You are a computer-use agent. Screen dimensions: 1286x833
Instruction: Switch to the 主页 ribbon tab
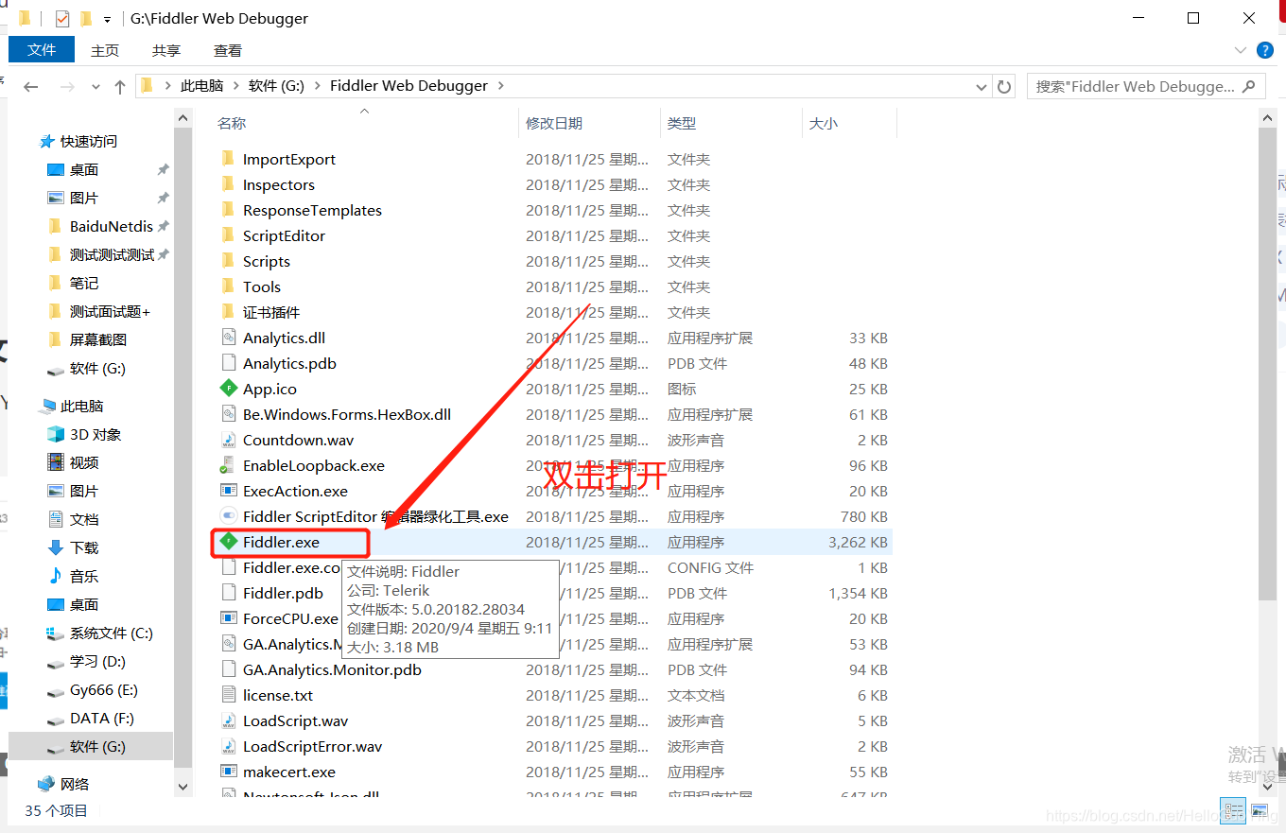(x=105, y=50)
